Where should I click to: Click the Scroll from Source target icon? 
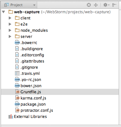coord(89,5)
